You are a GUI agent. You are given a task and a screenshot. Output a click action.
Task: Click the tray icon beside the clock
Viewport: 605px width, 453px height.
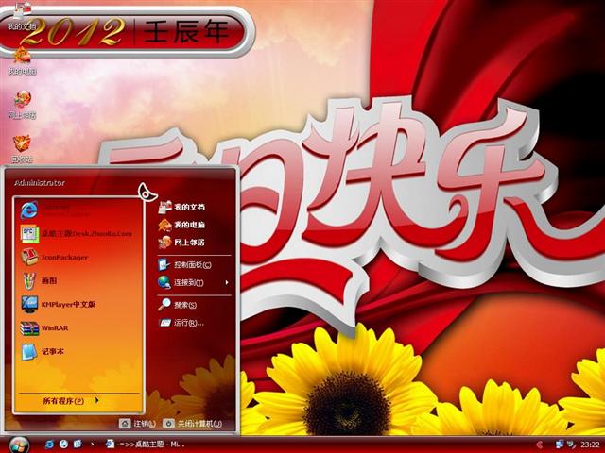[x=571, y=445]
